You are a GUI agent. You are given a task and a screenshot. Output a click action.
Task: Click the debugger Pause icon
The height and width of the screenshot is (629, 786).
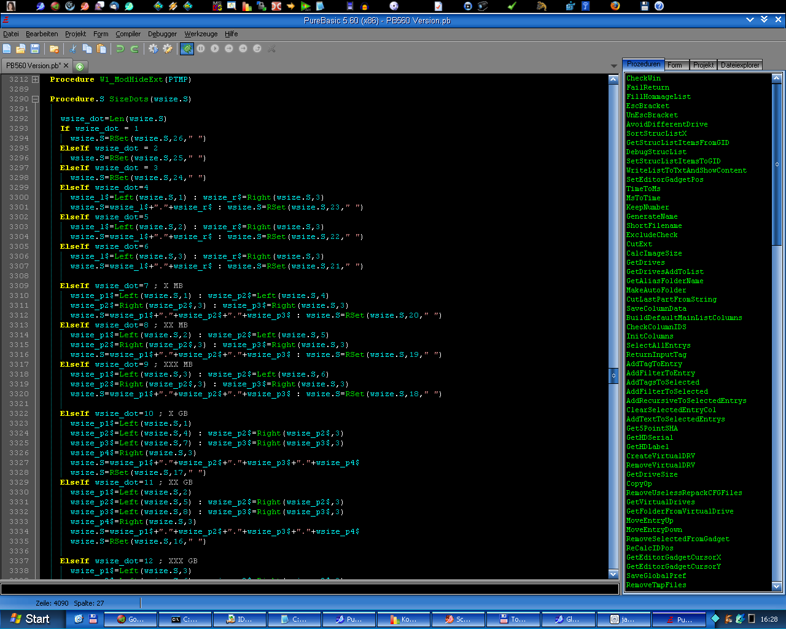point(201,49)
